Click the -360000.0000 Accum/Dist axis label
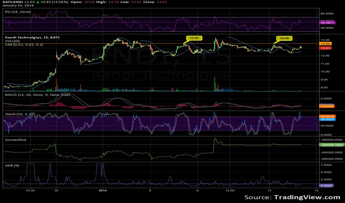345x203 pixels. click(332, 140)
